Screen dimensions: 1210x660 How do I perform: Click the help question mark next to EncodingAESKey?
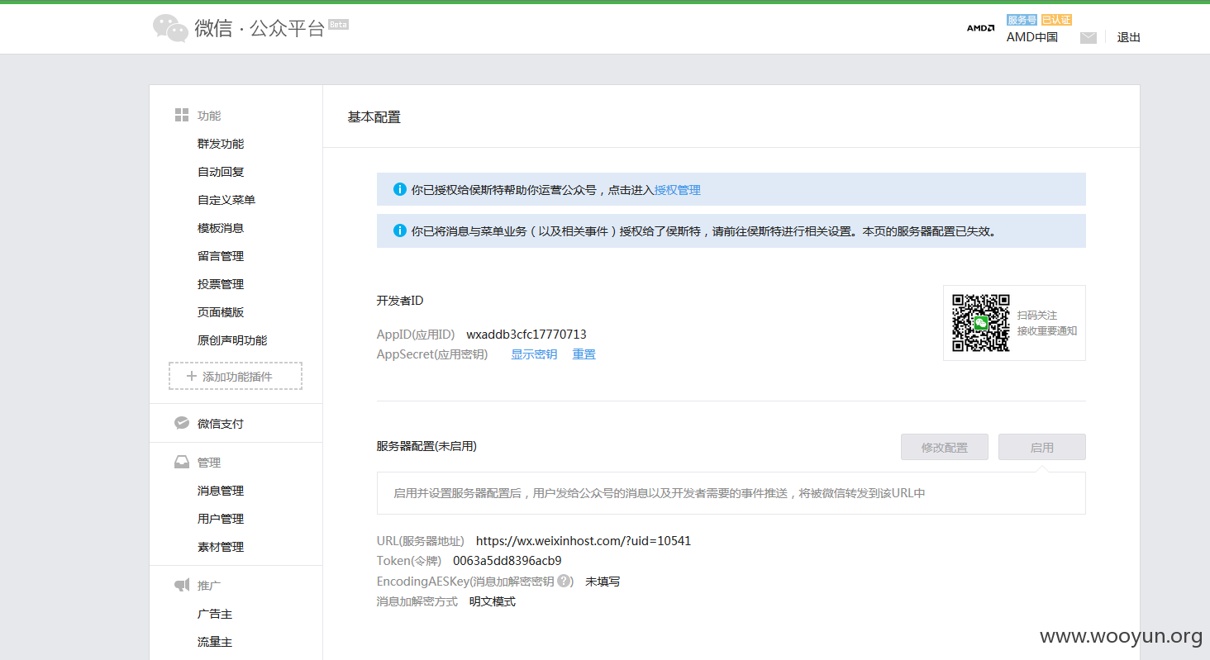point(565,581)
